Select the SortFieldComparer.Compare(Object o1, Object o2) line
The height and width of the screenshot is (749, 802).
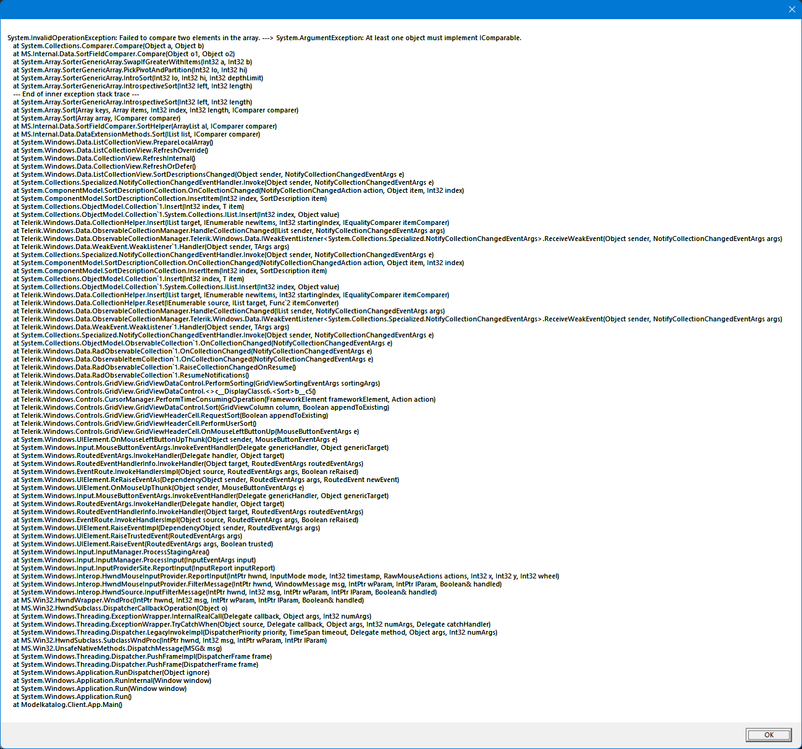(x=124, y=54)
